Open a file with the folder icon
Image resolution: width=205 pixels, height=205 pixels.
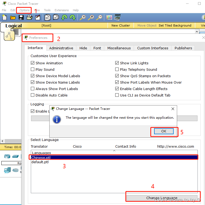pos(13,17)
